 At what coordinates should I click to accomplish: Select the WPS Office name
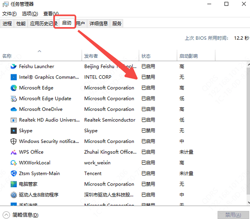pos(31,152)
